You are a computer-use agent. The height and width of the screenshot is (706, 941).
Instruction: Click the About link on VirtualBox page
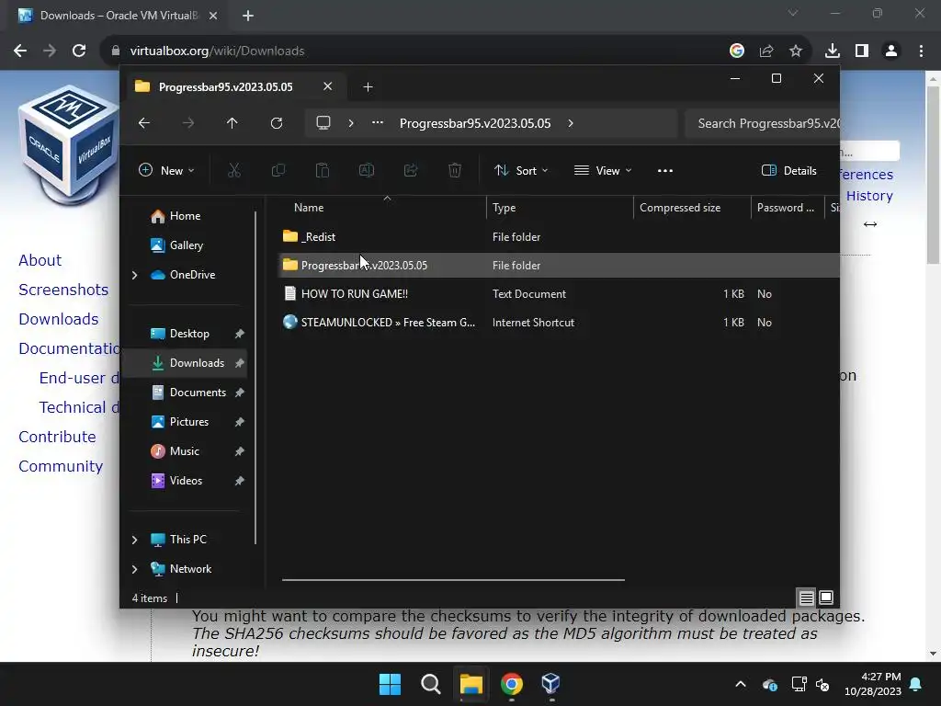tap(40, 260)
